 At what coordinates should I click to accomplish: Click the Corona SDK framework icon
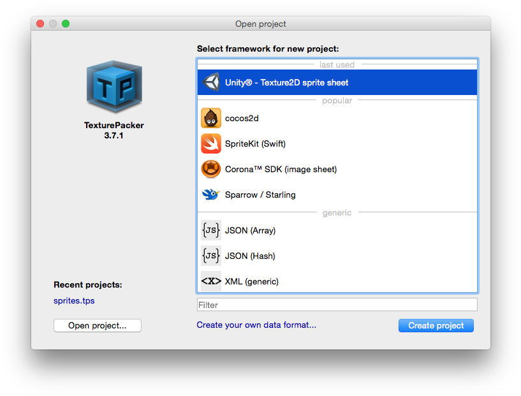point(210,169)
